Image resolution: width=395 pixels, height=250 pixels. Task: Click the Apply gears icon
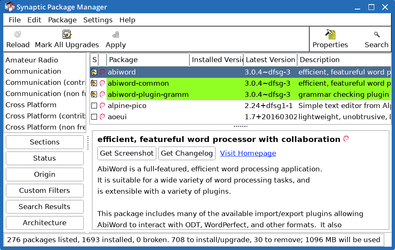(116, 34)
